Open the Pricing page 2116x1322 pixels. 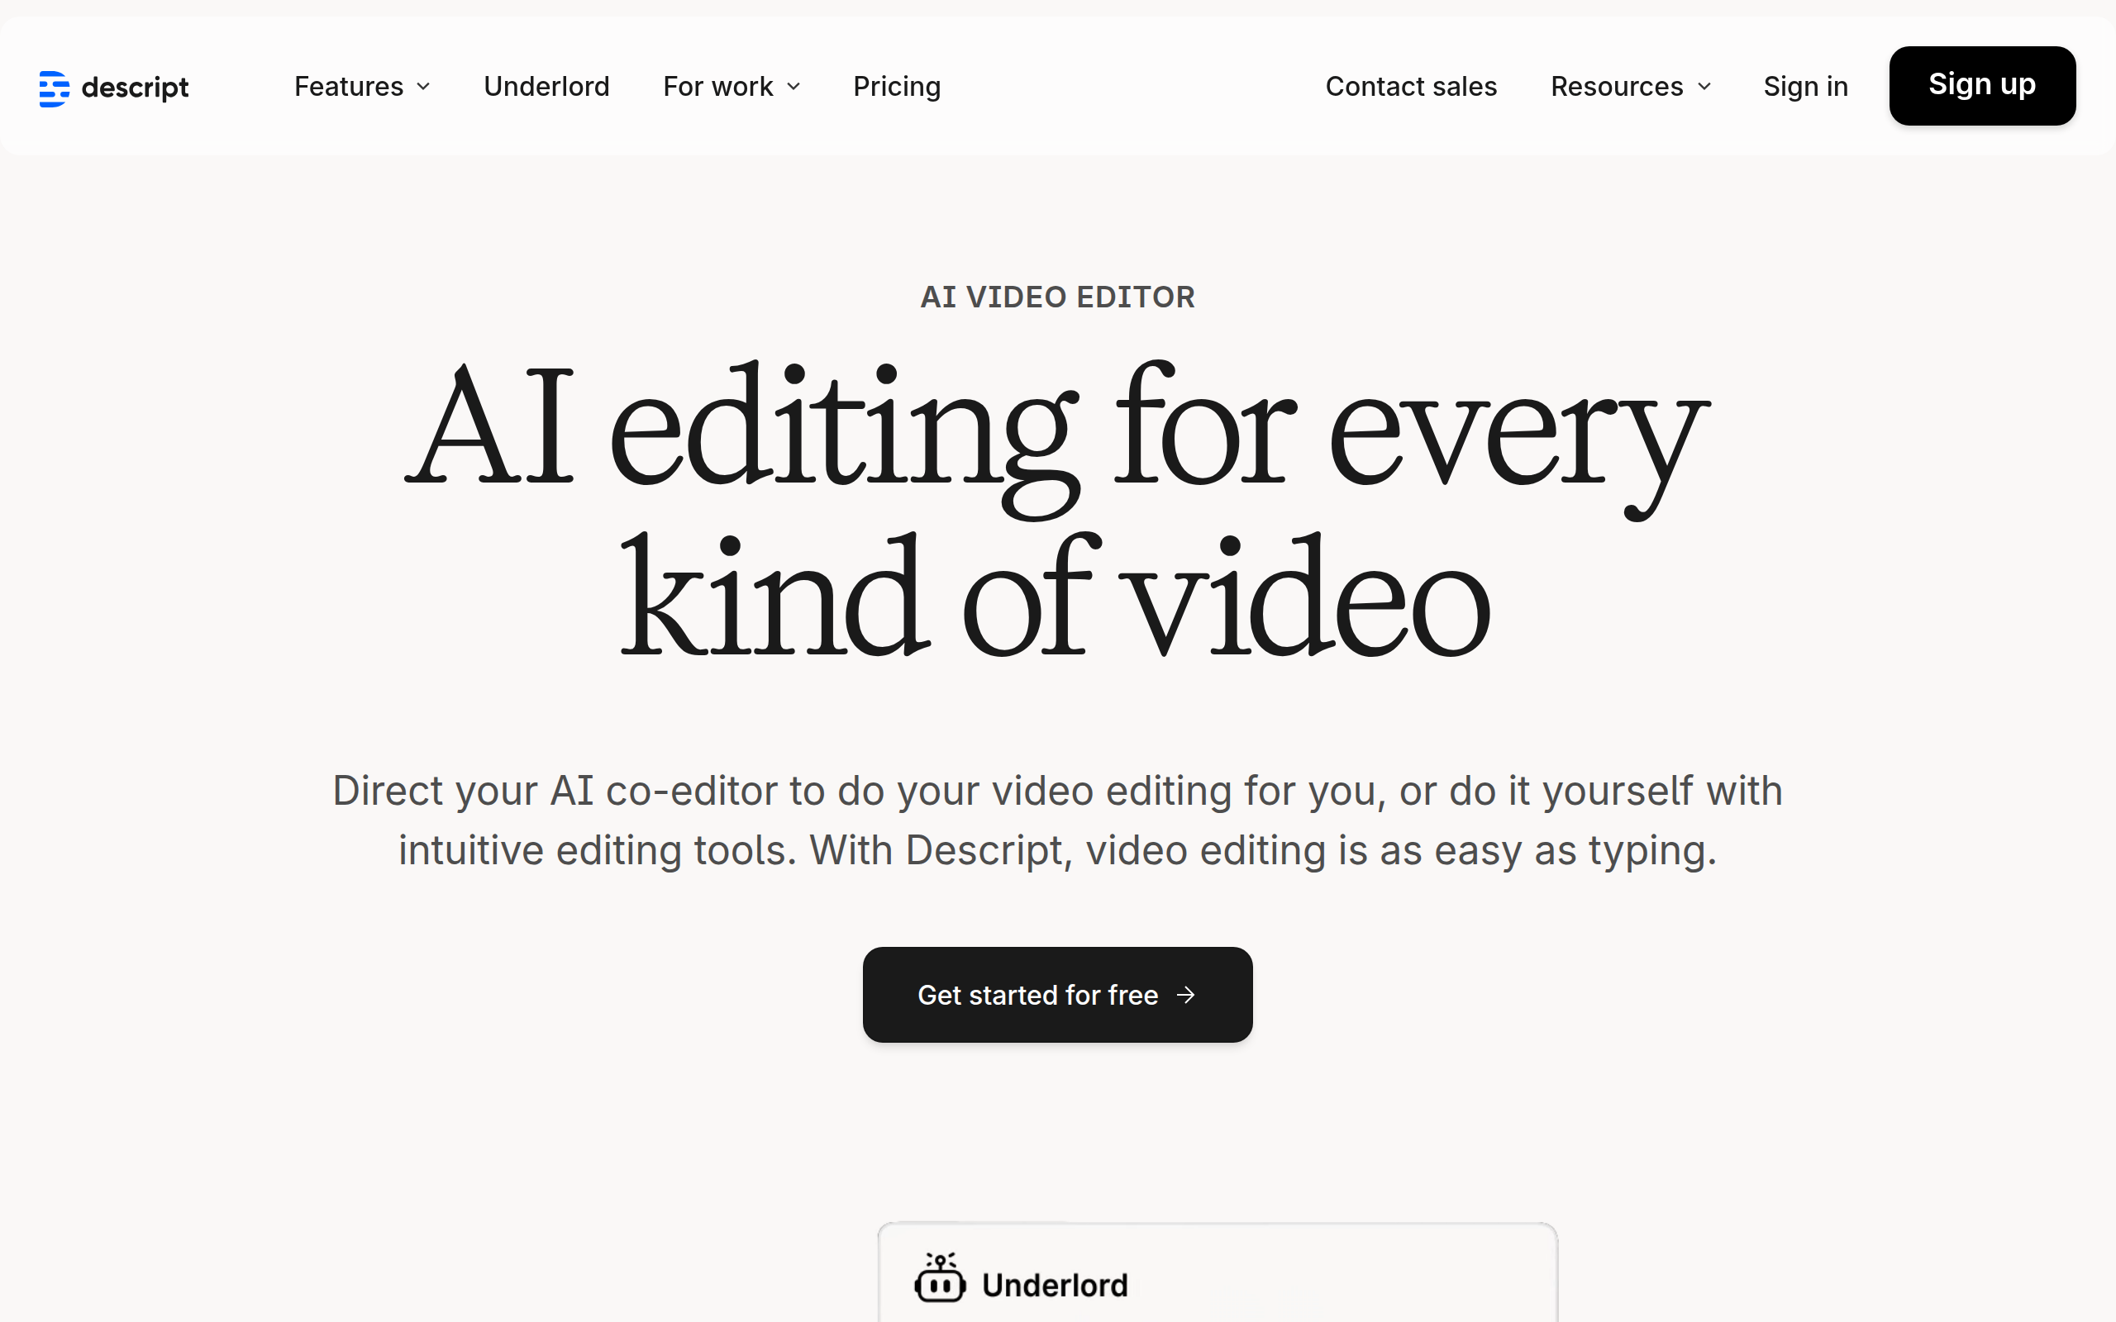point(896,87)
